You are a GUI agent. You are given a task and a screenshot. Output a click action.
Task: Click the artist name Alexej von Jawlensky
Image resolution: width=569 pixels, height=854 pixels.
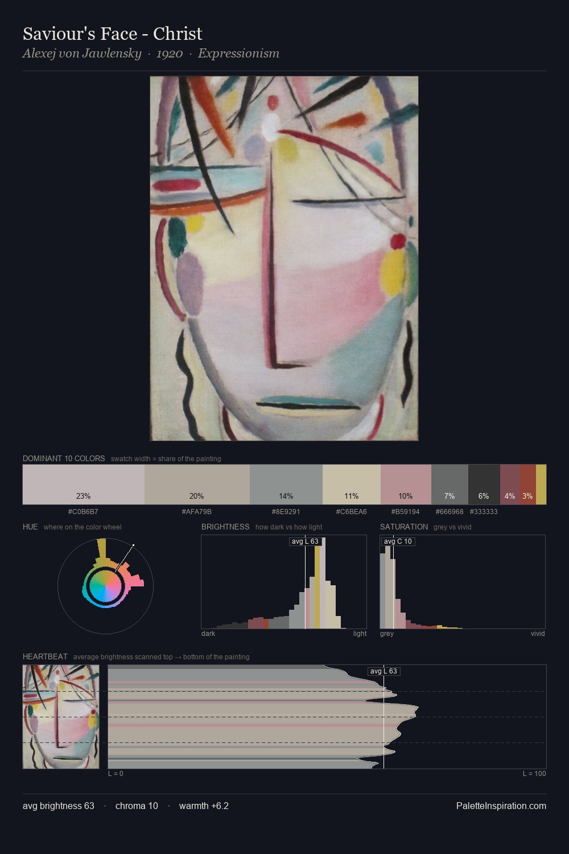[x=82, y=54]
